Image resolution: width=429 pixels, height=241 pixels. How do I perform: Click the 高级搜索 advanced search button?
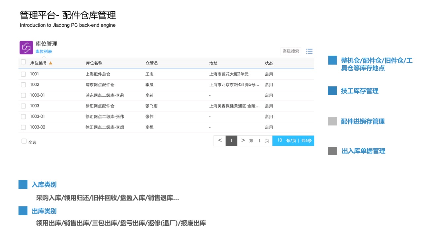click(x=291, y=51)
